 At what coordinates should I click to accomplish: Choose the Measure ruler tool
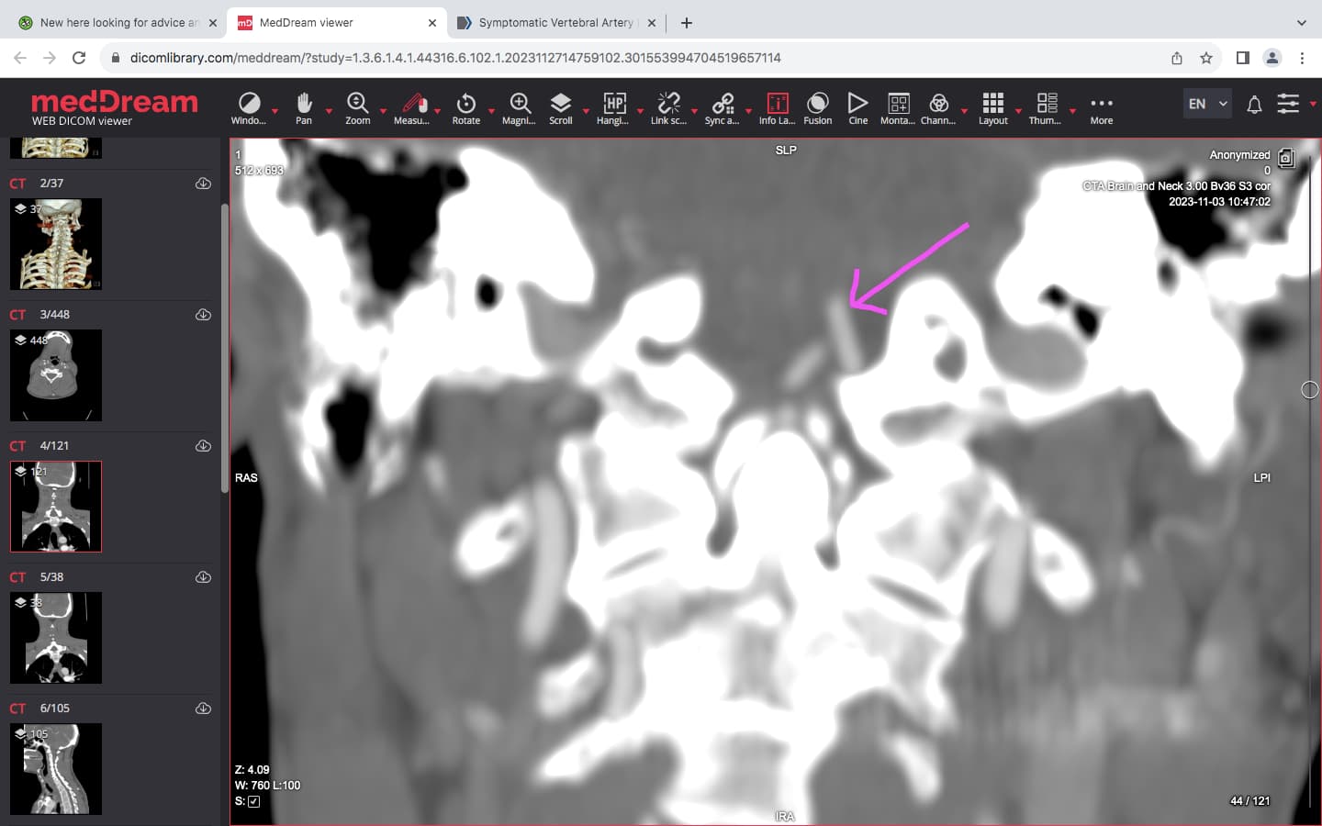click(x=411, y=108)
